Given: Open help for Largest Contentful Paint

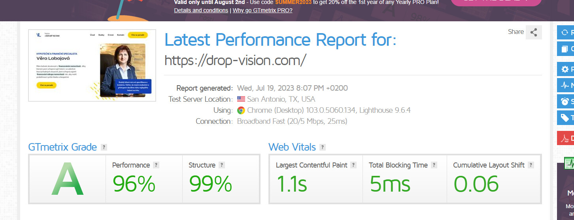Looking at the screenshot, I should tap(353, 165).
